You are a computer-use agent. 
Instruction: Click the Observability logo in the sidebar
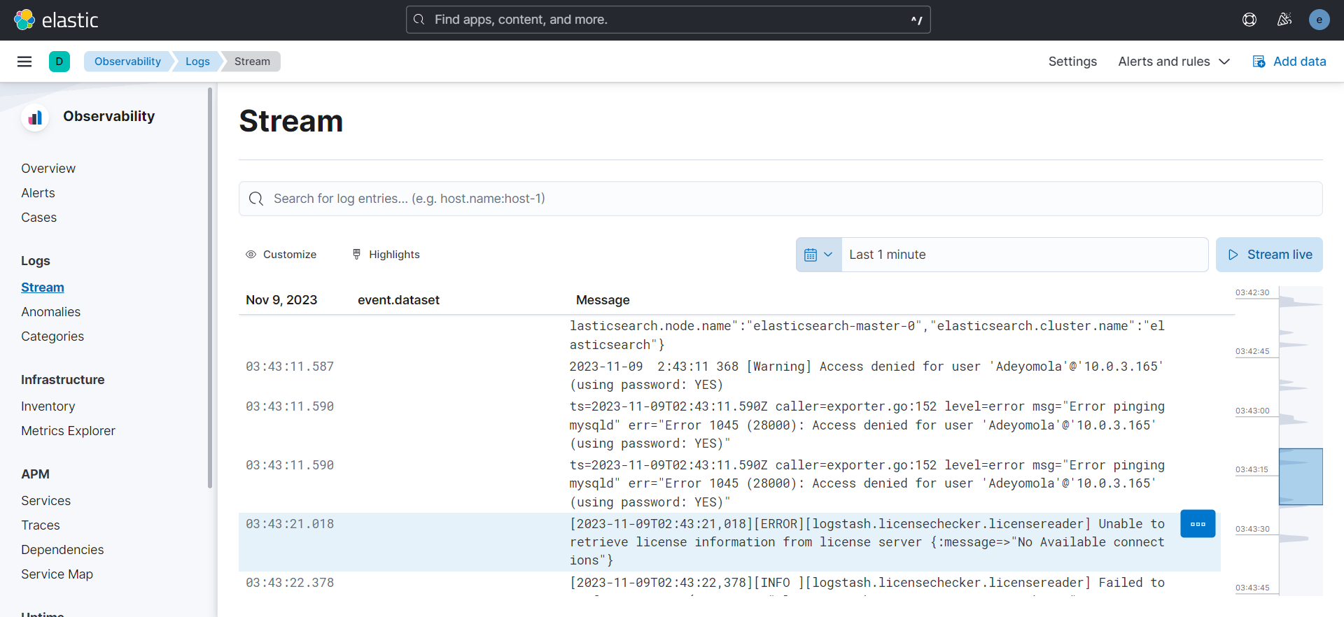35,118
